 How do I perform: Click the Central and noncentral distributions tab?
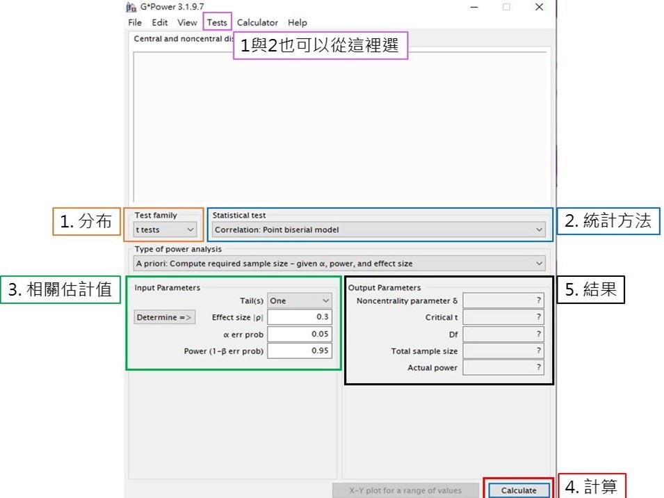pos(183,38)
